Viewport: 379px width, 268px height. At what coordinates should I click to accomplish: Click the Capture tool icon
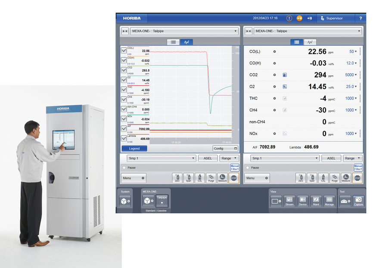pos(358,201)
